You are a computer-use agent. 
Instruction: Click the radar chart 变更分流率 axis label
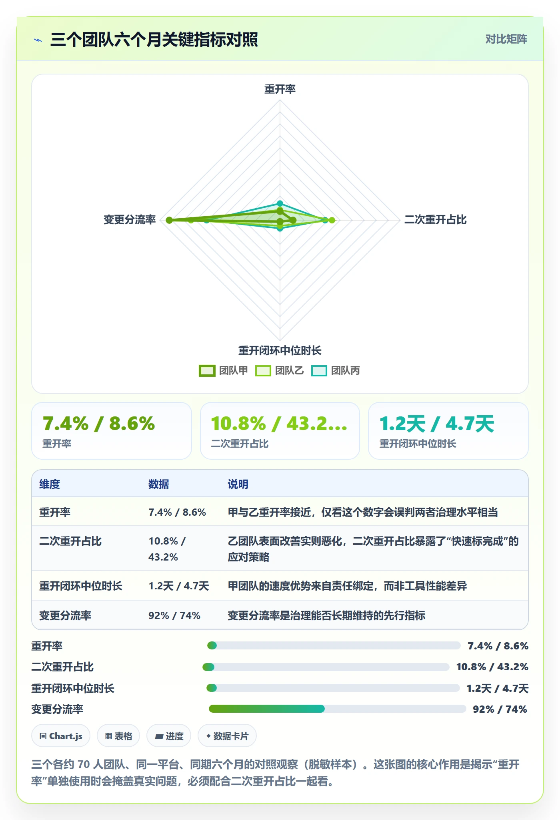[x=130, y=219]
